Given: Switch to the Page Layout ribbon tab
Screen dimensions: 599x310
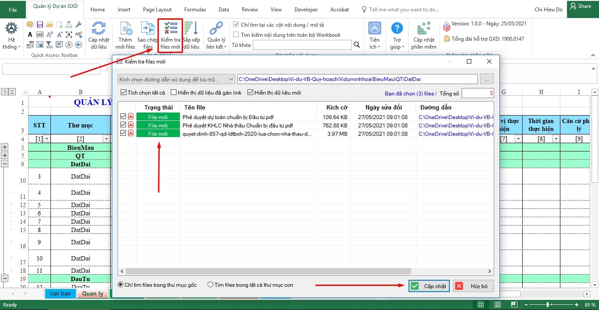Looking at the screenshot, I should pyautogui.click(x=157, y=9).
